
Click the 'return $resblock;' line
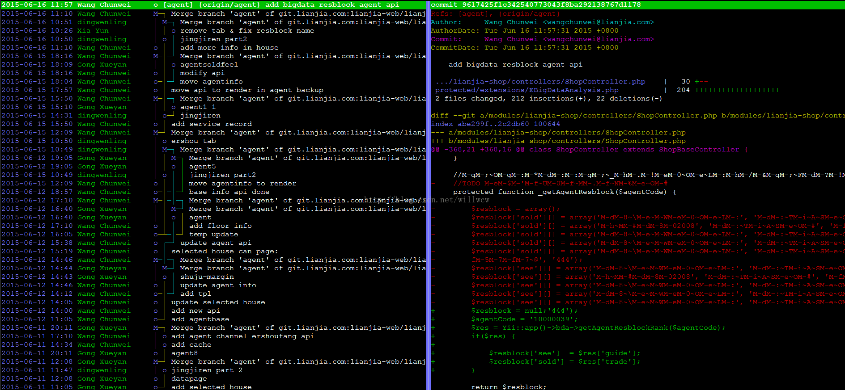pos(509,387)
